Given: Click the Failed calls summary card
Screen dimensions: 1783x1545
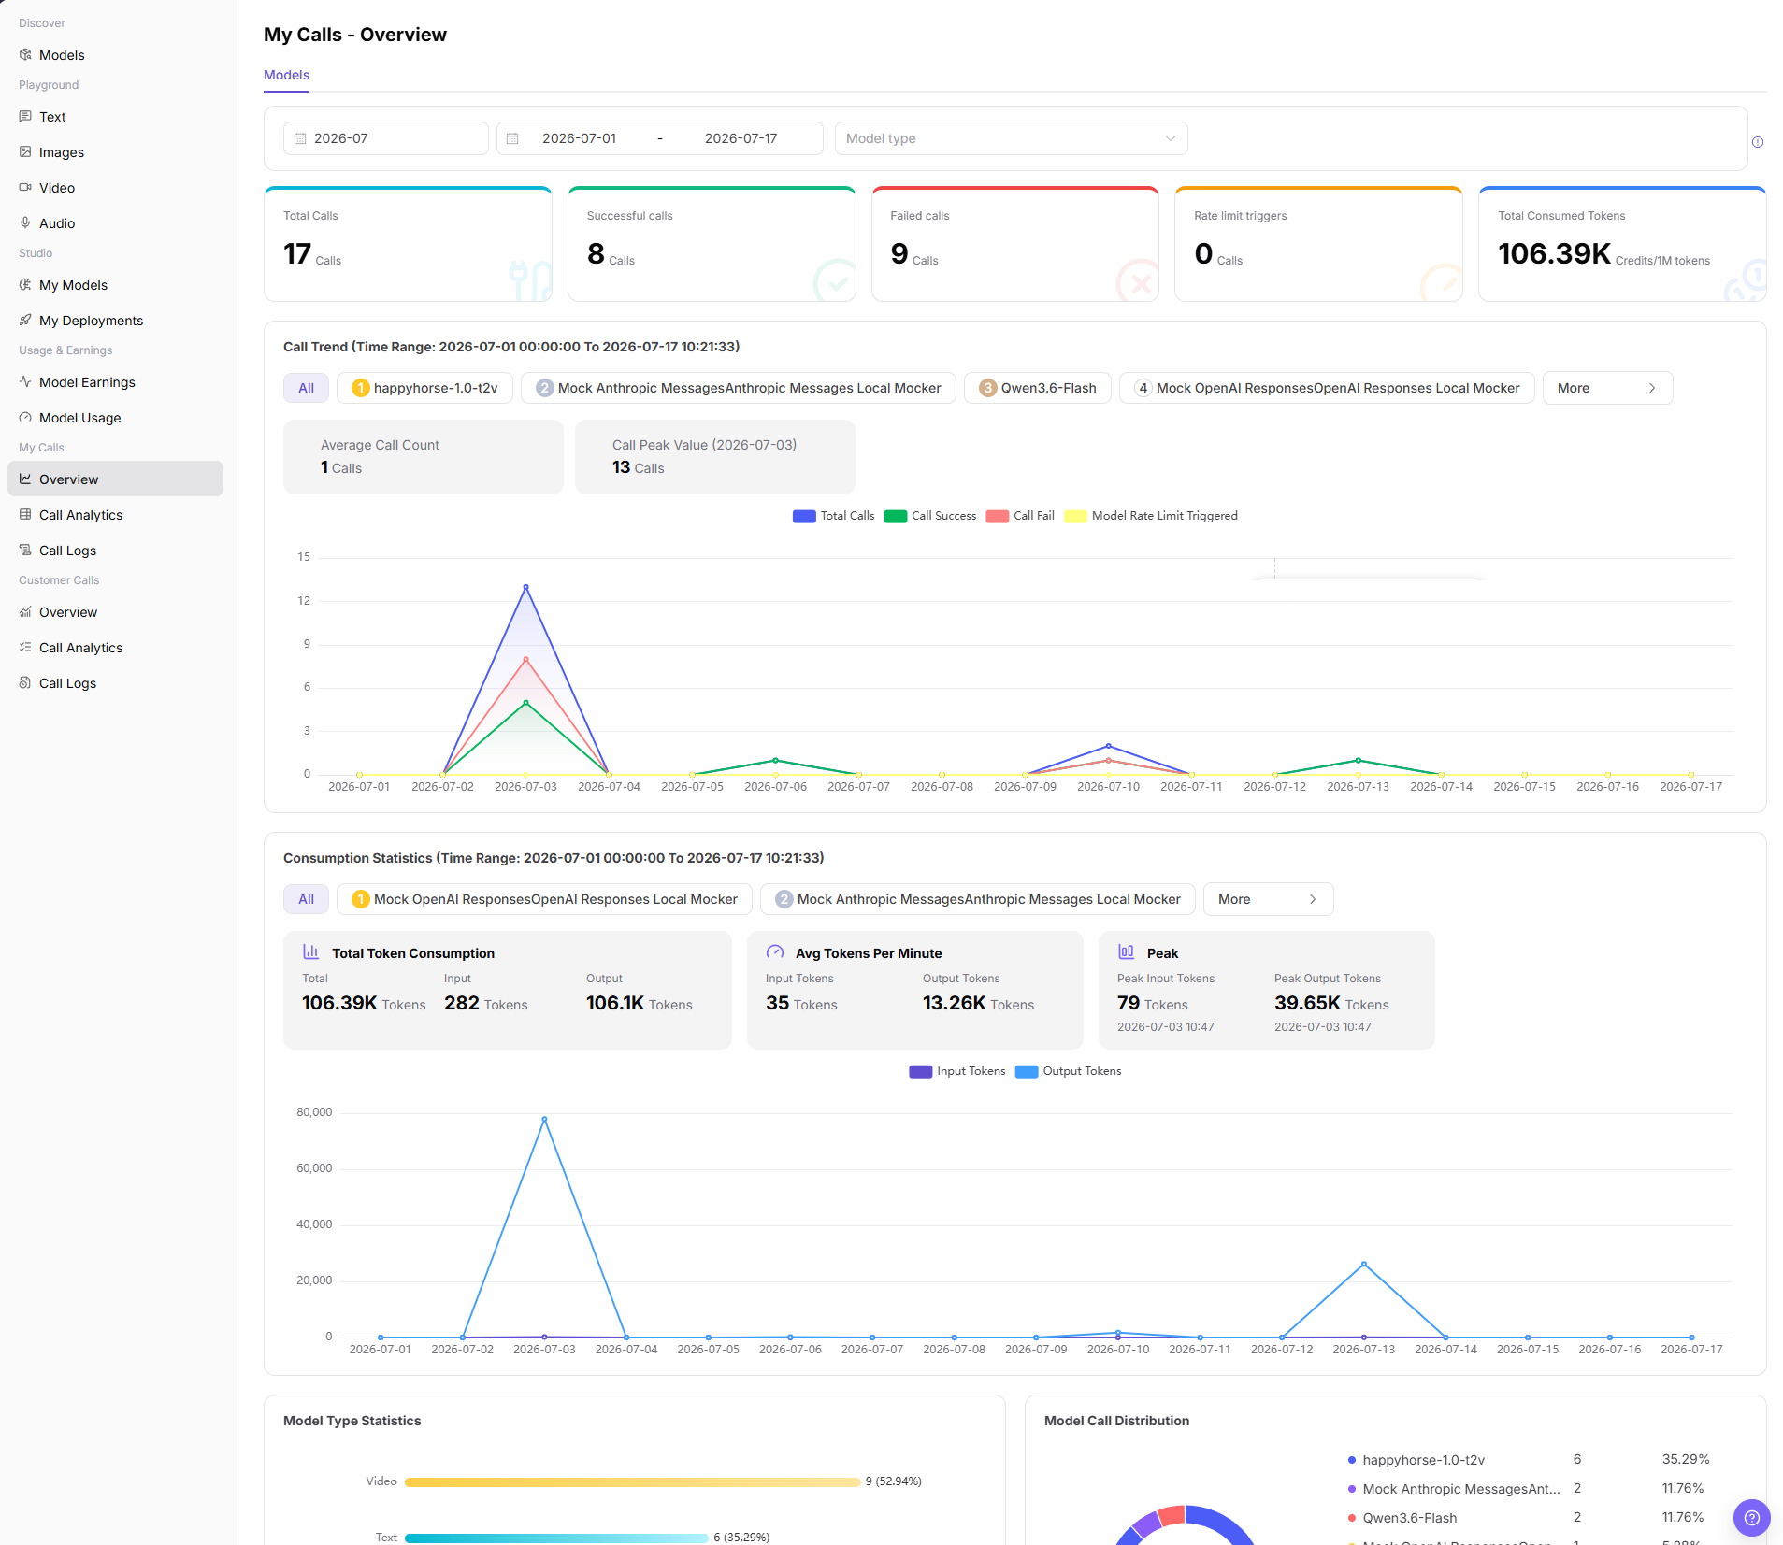Looking at the screenshot, I should coord(1015,244).
